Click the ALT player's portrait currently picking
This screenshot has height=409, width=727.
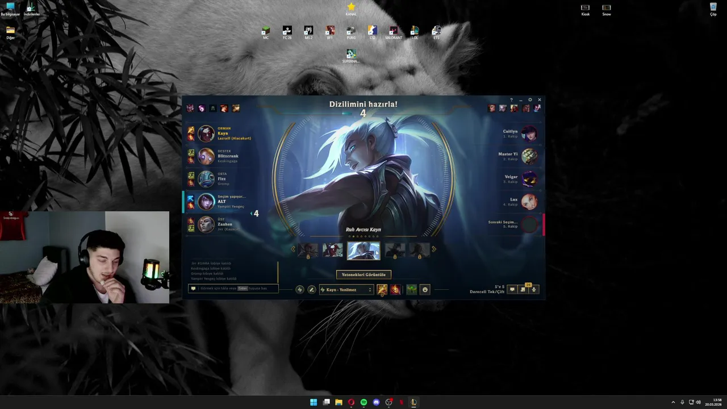(206, 202)
